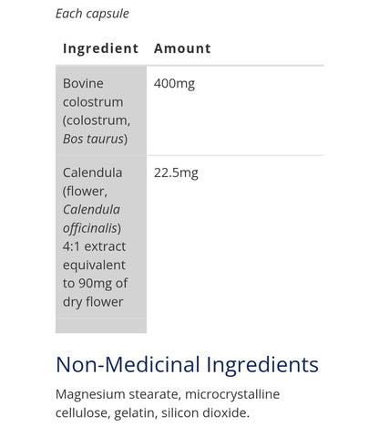
Task: Click the empty gray bottom table cell
Action: [101, 326]
